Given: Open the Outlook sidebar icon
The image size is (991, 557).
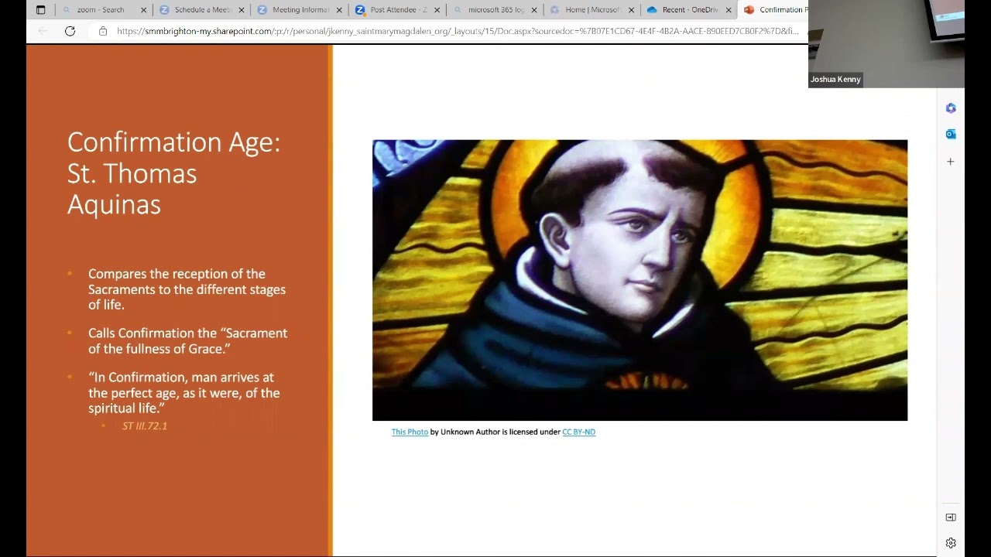Looking at the screenshot, I should (x=951, y=134).
